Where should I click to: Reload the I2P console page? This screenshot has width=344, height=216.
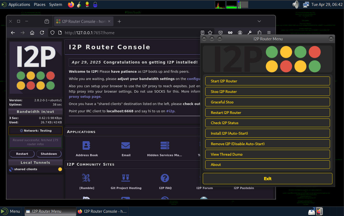42,33
